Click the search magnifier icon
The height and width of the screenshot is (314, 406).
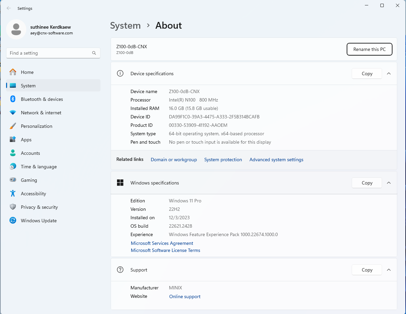click(94, 53)
